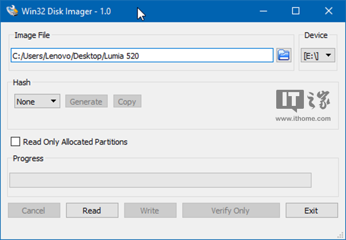Click the empty progress bar
Viewport: 346px width, 240px height.
click(x=160, y=180)
